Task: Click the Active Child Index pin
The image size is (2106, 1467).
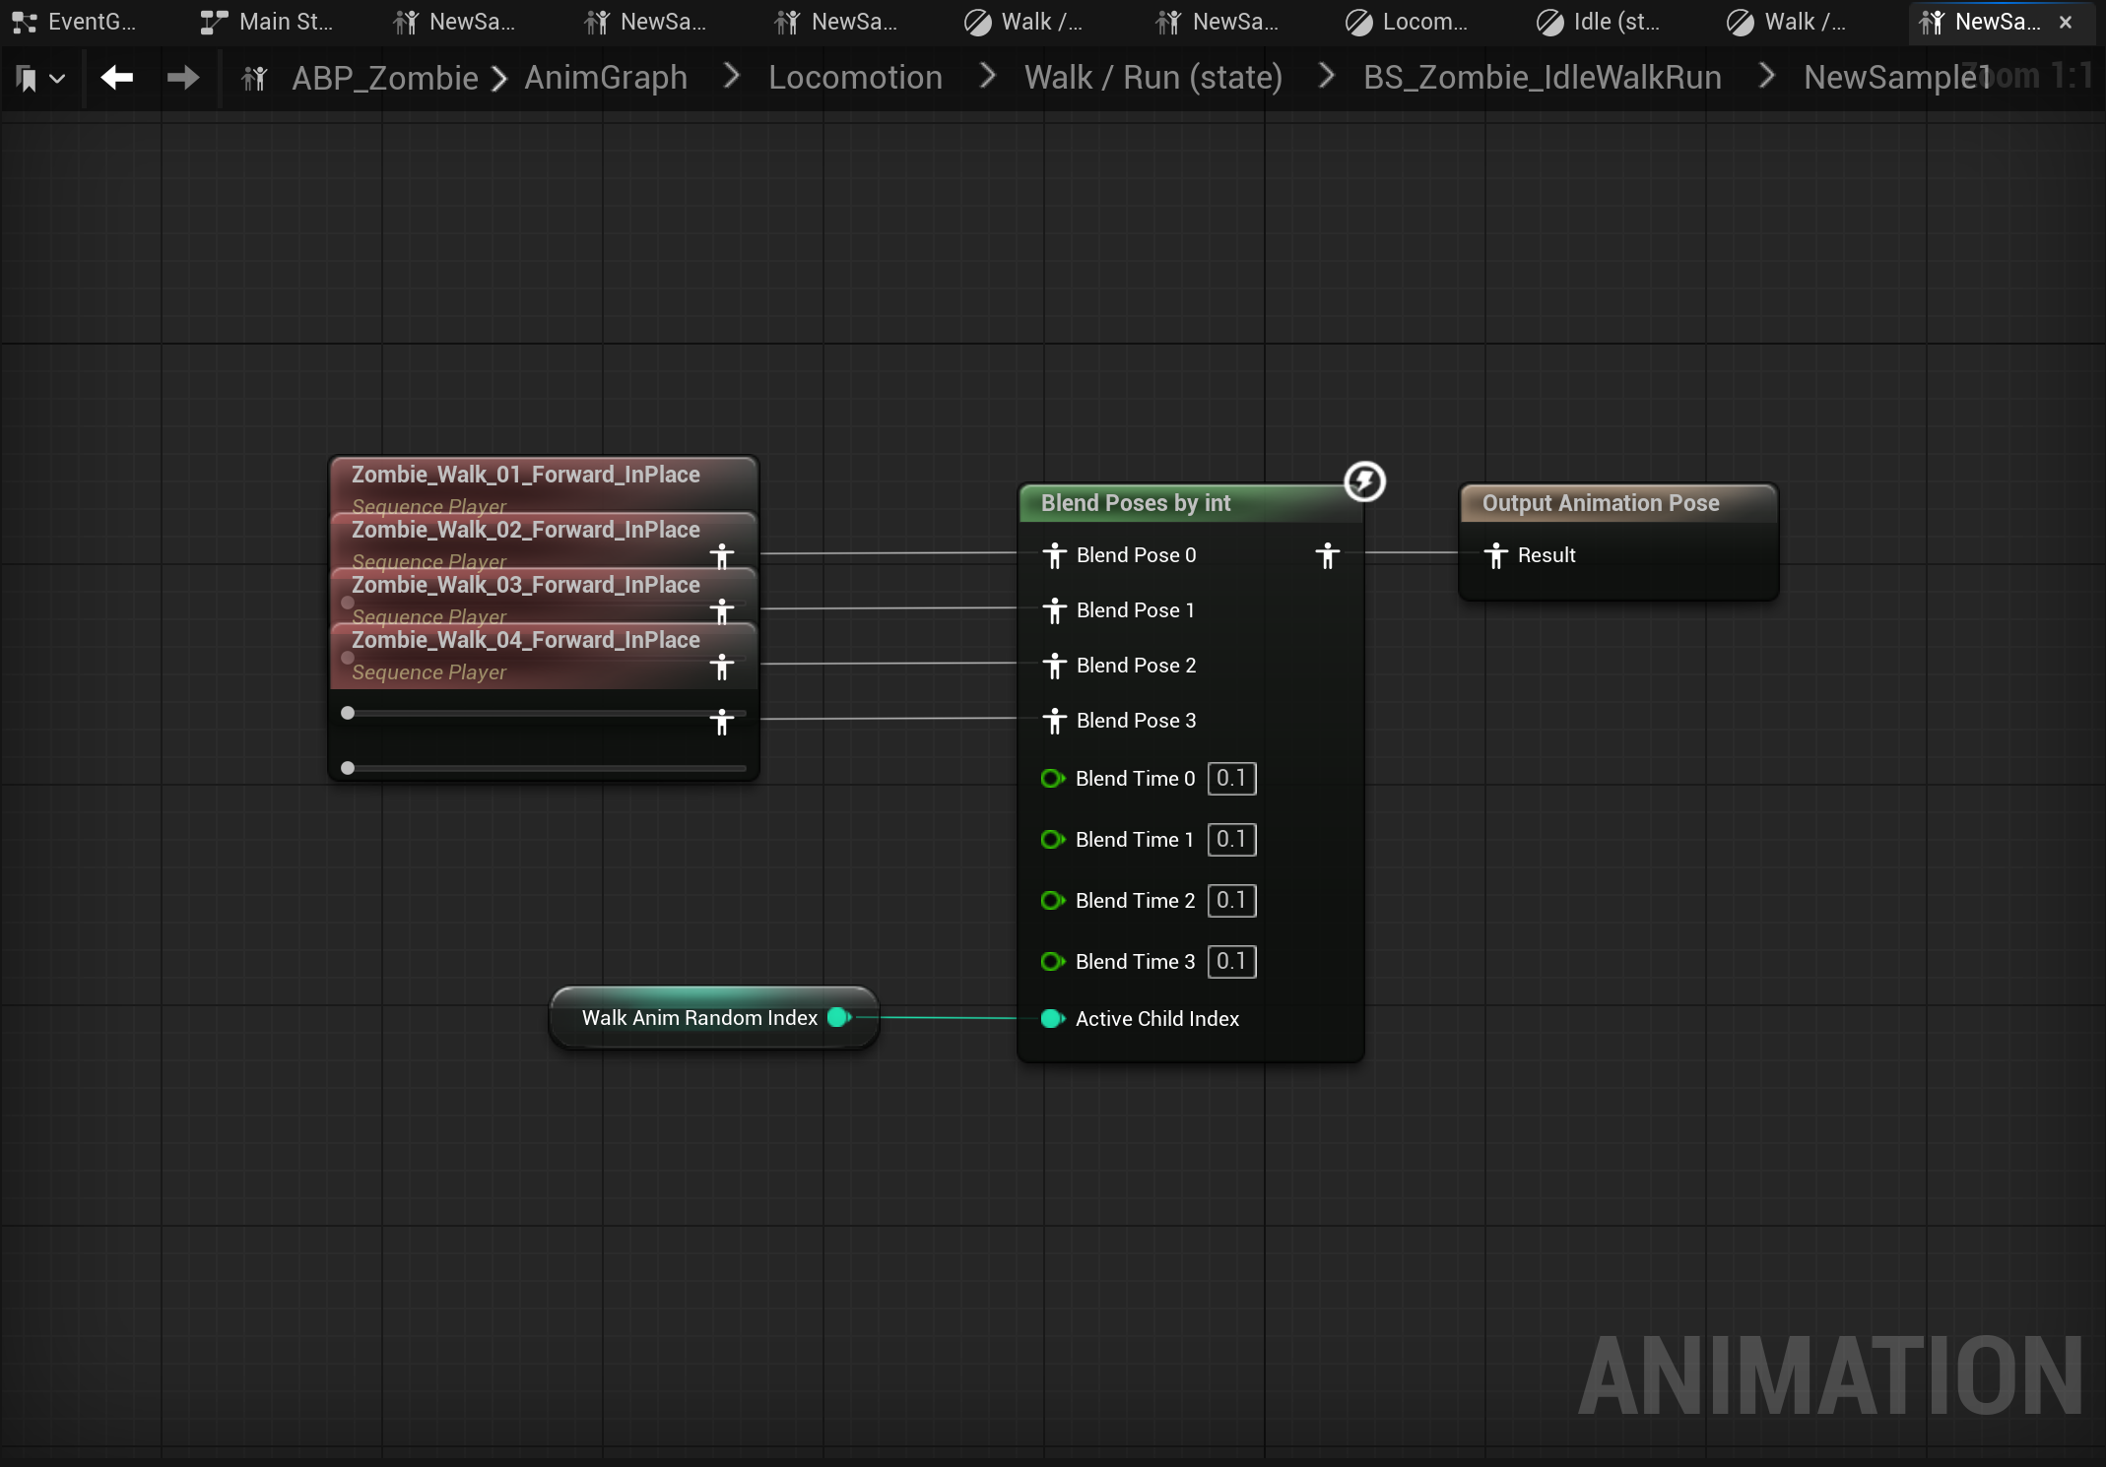Action: tap(1052, 1019)
